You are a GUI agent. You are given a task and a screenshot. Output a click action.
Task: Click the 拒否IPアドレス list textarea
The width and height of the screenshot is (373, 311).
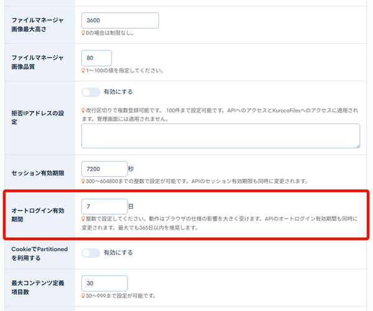pyautogui.click(x=221, y=136)
